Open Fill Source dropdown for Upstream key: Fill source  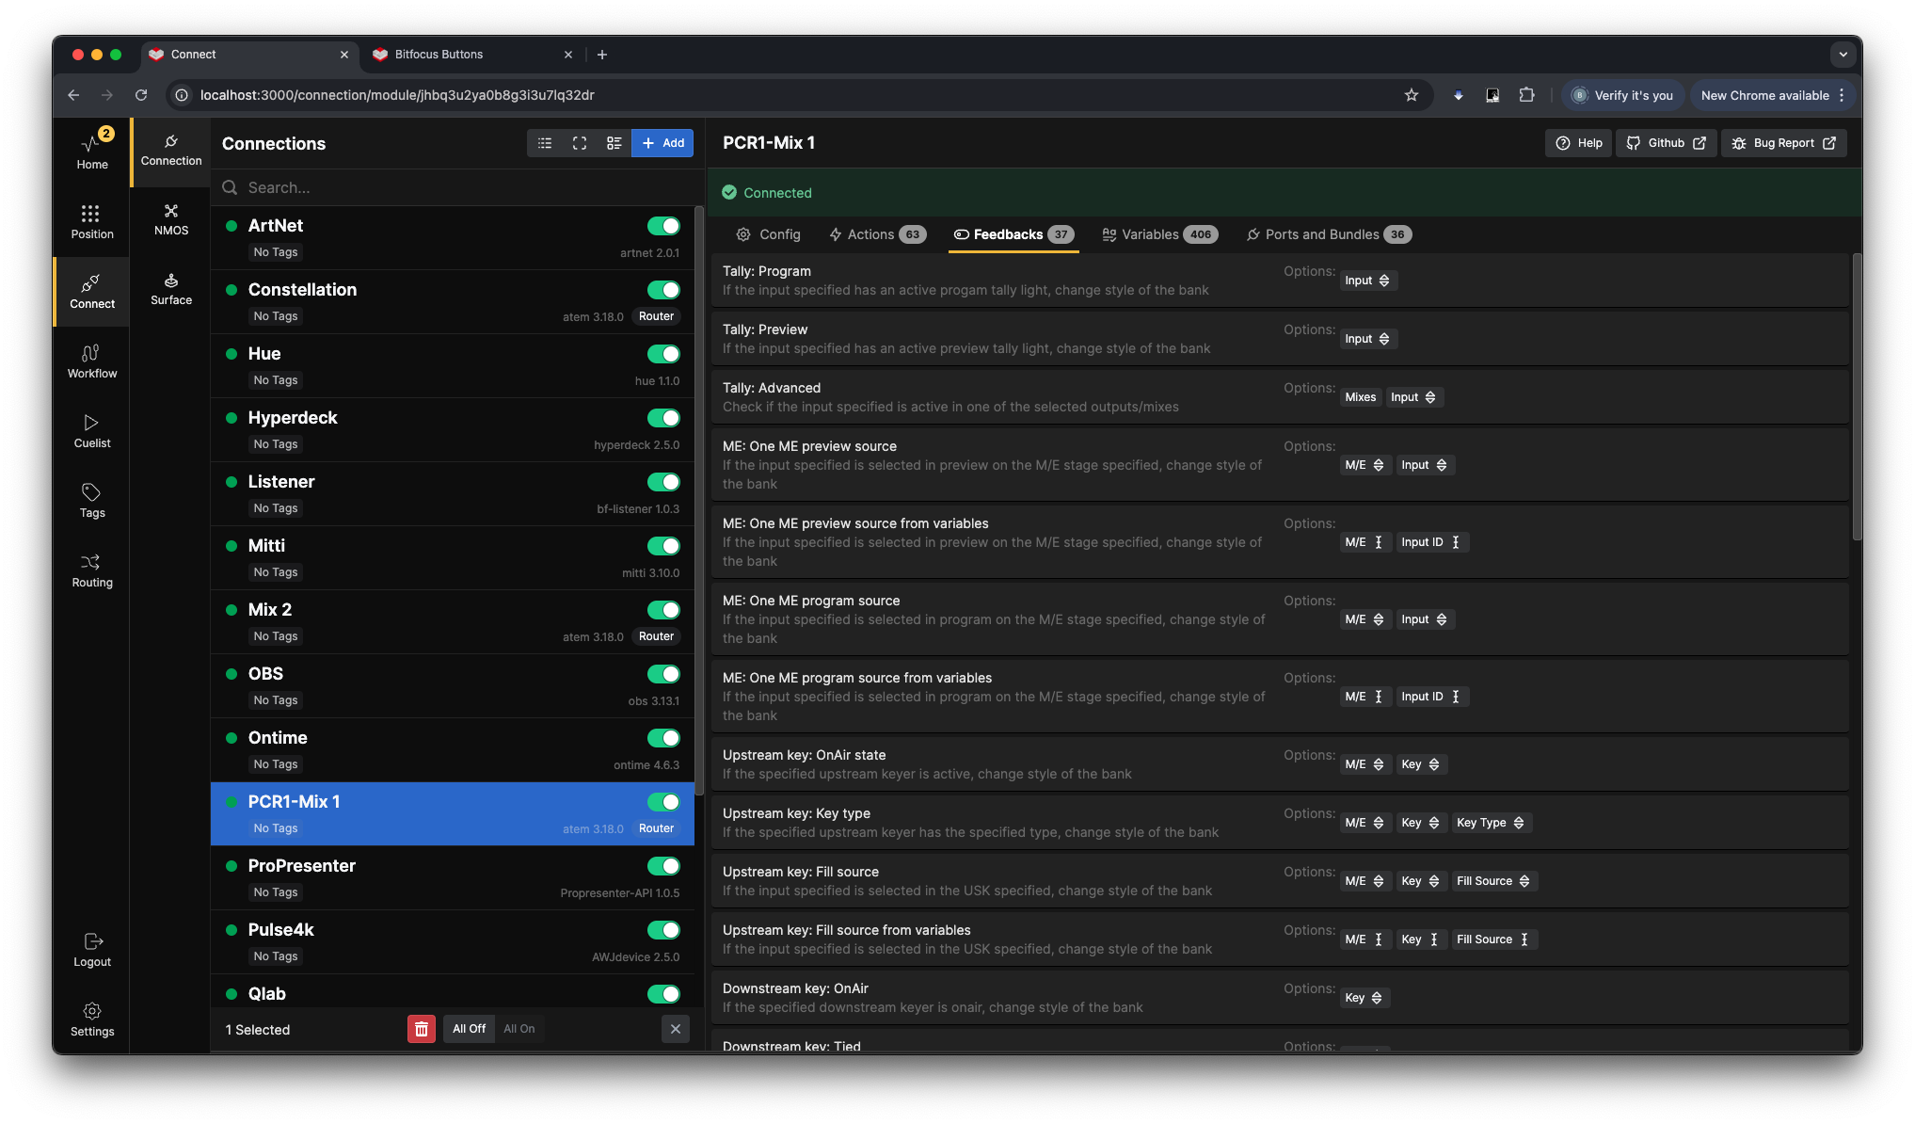click(x=1493, y=881)
